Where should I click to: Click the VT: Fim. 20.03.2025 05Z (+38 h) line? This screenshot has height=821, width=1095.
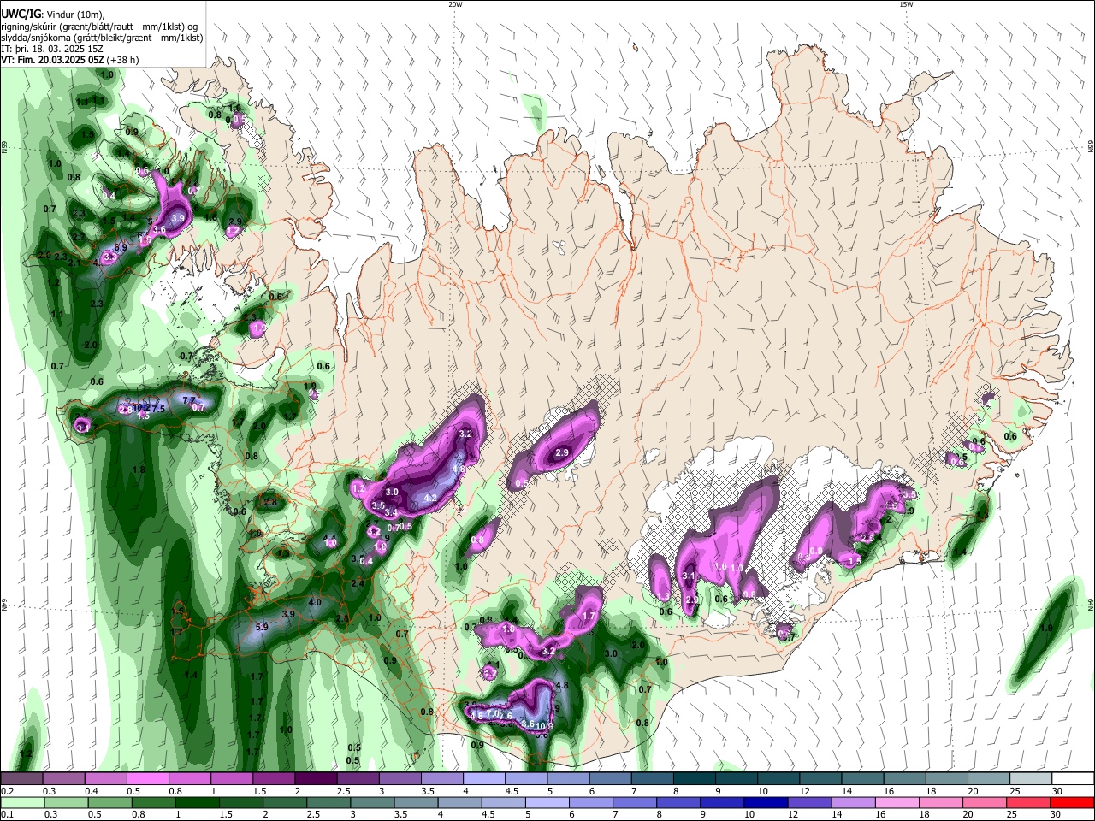point(69,60)
